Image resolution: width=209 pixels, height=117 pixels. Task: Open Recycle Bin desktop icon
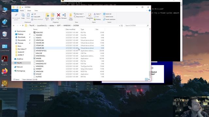click(x=5, y=35)
